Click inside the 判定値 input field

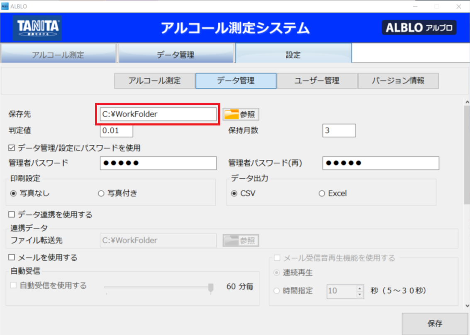pyautogui.click(x=116, y=130)
